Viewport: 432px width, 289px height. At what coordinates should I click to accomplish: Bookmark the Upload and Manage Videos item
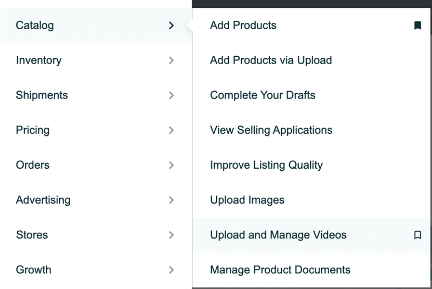[x=417, y=235]
